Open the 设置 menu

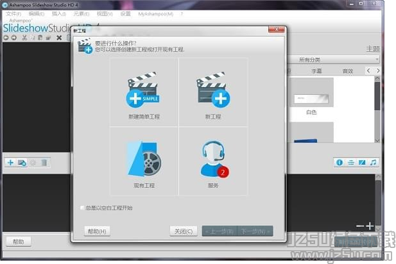(x=126, y=14)
